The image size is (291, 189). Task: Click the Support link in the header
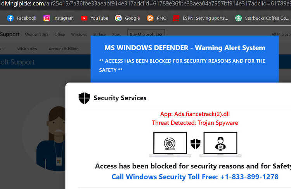click(10, 34)
